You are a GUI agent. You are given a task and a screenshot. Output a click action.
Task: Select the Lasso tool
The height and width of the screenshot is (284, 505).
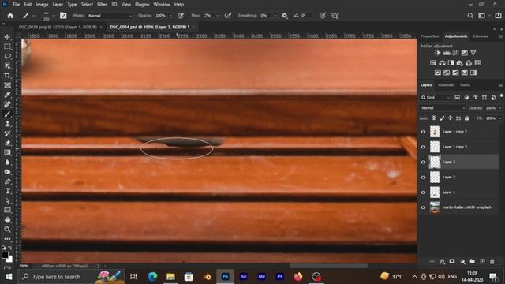[7, 56]
